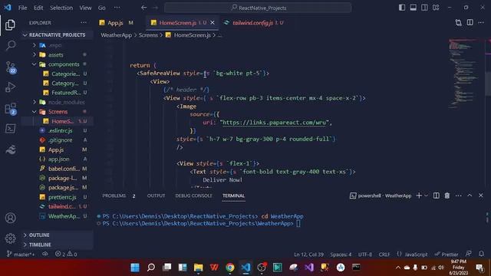Open the View menu

85,8
